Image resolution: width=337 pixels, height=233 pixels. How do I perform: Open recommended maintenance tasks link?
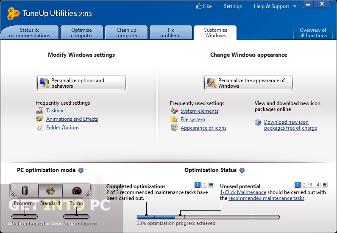[x=266, y=198]
